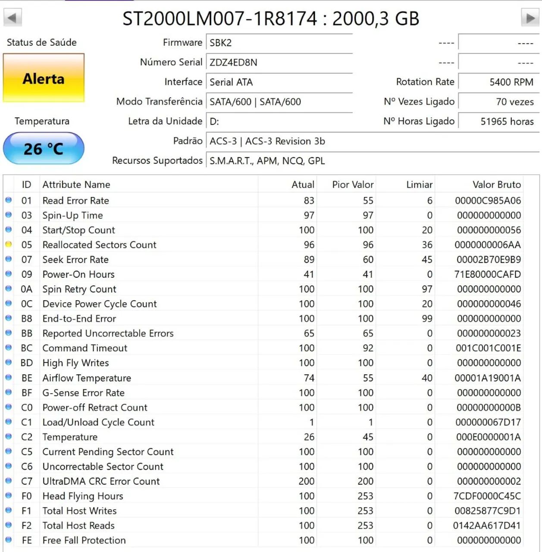Viewport: 542px width, 552px height.
Task: Click the Limiar column header
Action: point(405,185)
